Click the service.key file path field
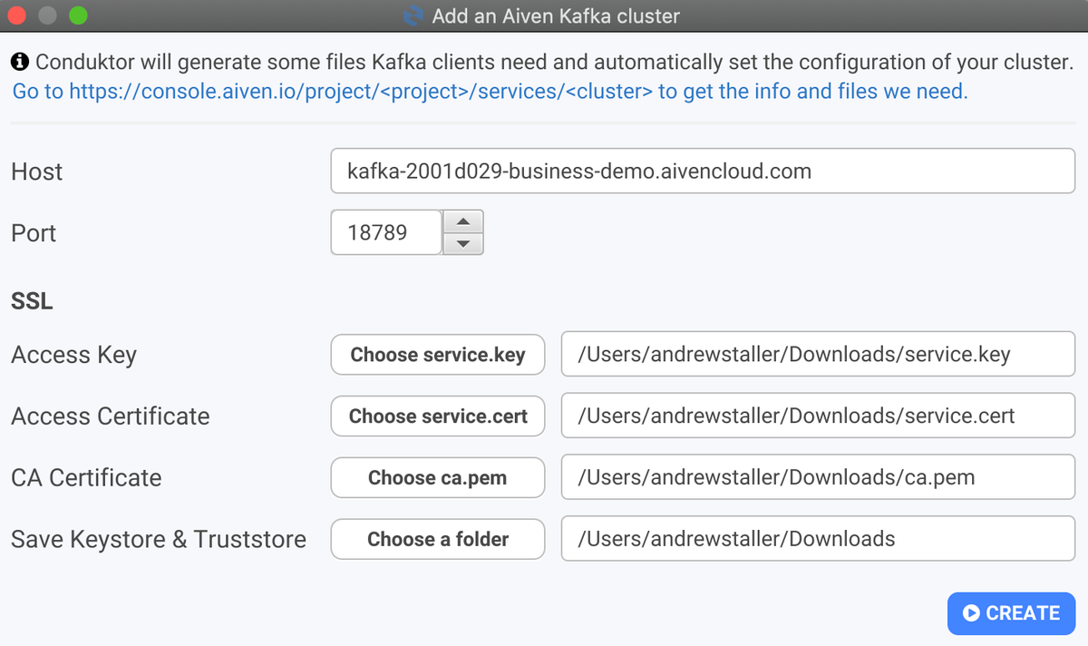The height and width of the screenshot is (646, 1088). tap(818, 354)
